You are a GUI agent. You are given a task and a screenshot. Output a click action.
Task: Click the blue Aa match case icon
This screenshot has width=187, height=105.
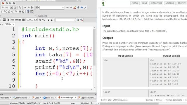point(82,8)
